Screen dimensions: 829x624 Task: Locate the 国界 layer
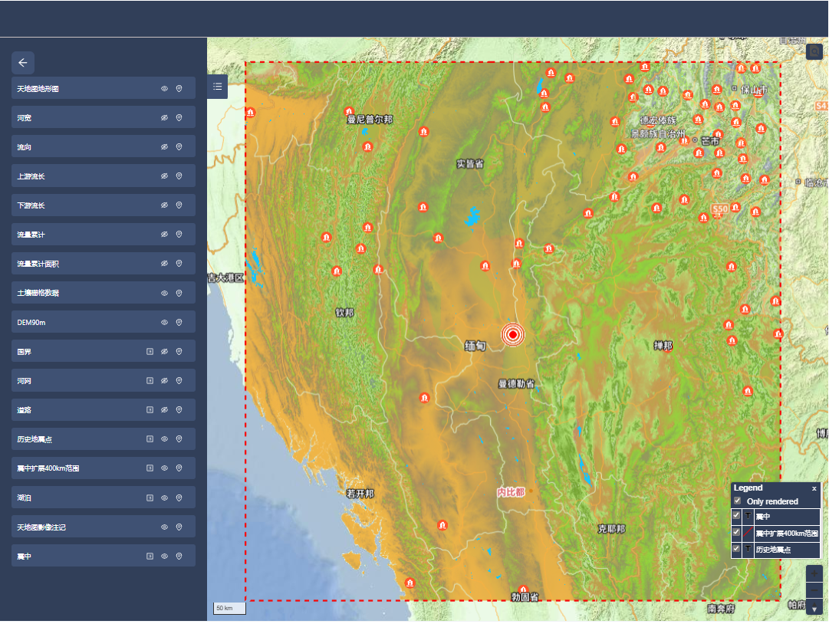[179, 351]
